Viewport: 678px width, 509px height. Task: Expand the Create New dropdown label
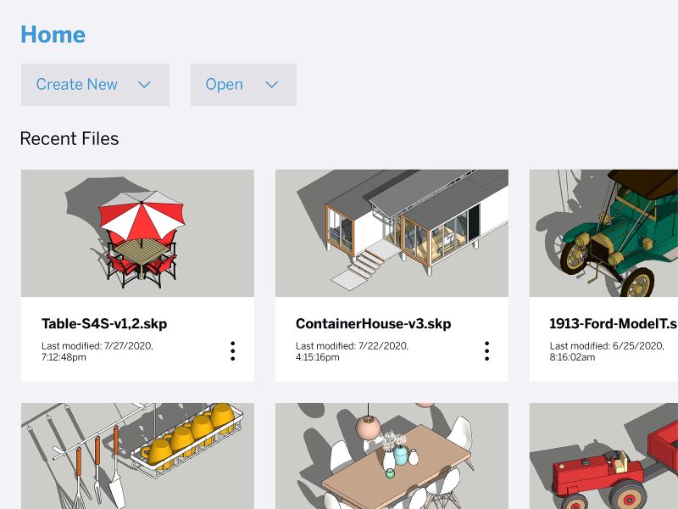pyautogui.click(x=77, y=85)
